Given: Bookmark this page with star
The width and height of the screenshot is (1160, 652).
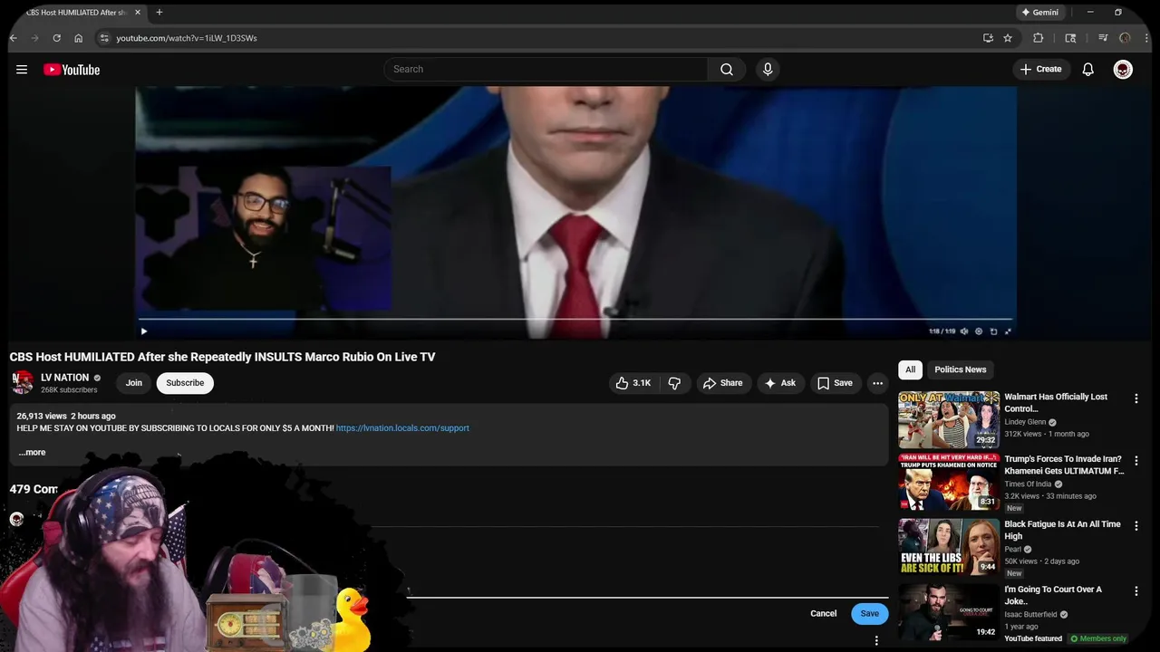Looking at the screenshot, I should click(1008, 38).
